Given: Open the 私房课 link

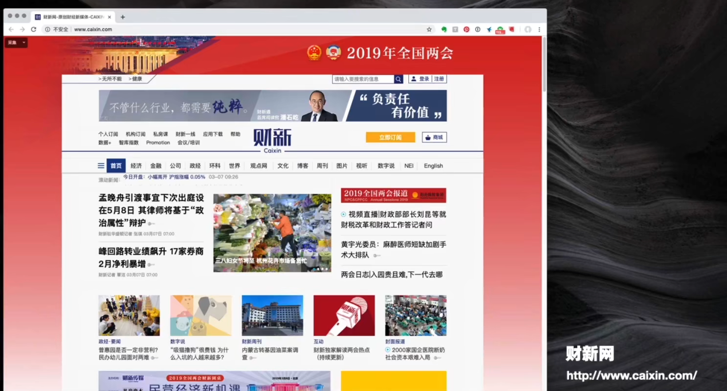Looking at the screenshot, I should [160, 134].
